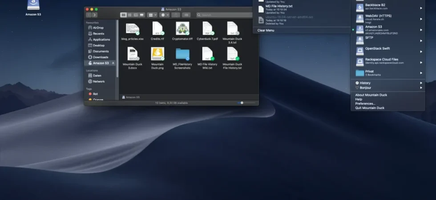Choose Preferences… in Mountain Duck menu
This screenshot has height=200, width=436.
click(365, 104)
